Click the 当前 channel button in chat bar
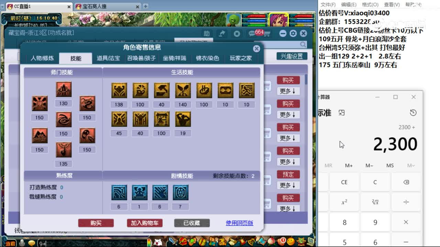Viewport: 440px width, 247px height. click(10, 244)
